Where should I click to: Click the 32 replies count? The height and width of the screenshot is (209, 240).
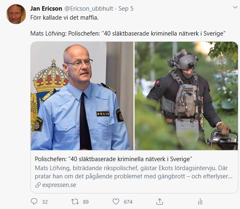[x=45, y=202]
